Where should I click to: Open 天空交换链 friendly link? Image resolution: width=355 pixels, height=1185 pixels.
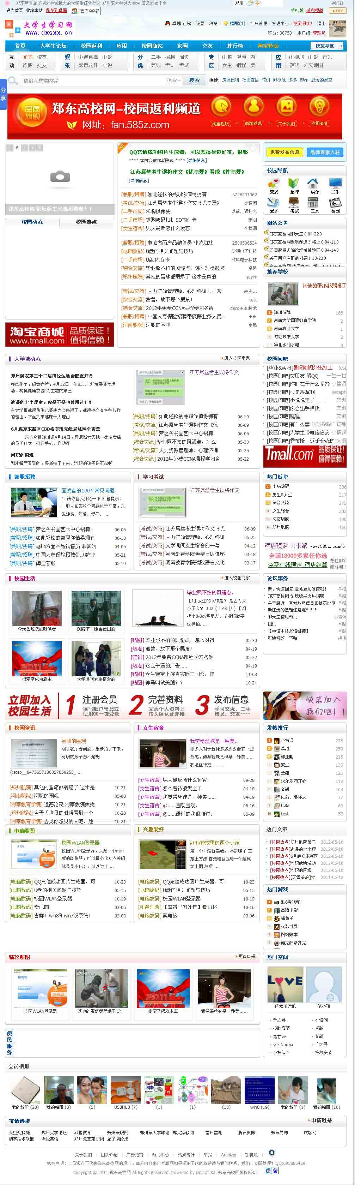coord(19,1132)
